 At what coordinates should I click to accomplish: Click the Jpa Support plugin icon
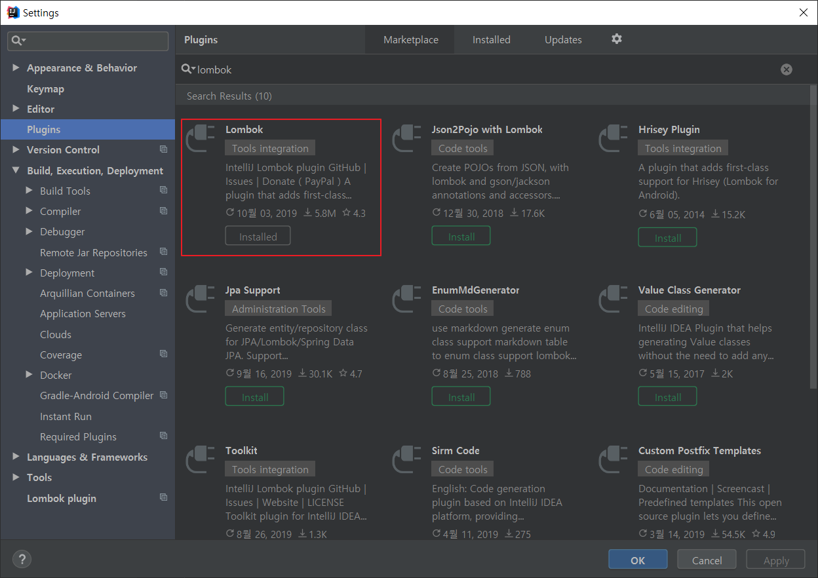click(201, 299)
